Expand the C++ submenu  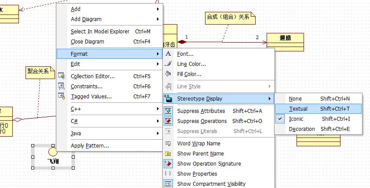110,108
